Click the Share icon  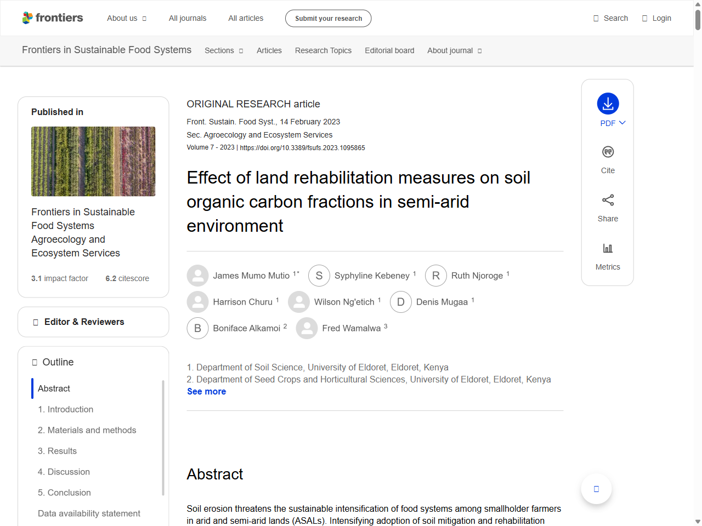coord(607,200)
